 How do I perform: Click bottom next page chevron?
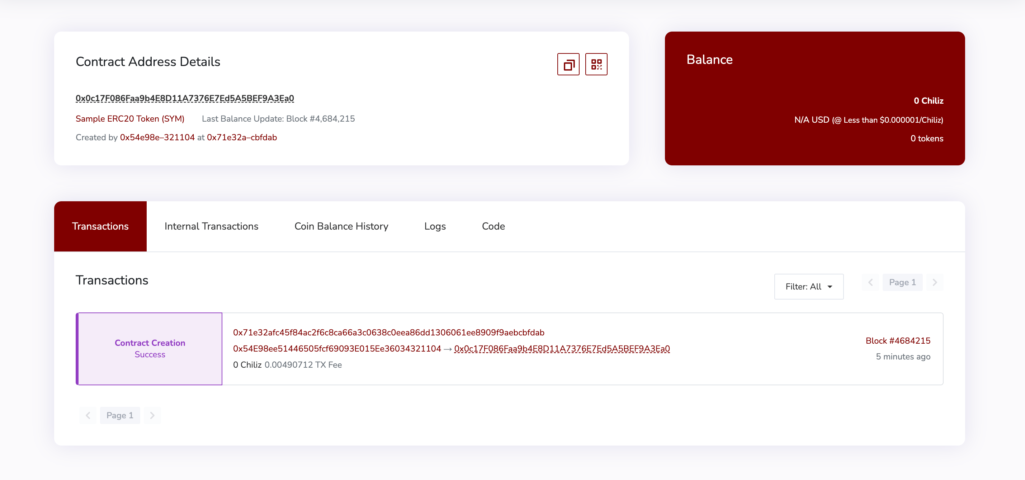click(x=152, y=415)
